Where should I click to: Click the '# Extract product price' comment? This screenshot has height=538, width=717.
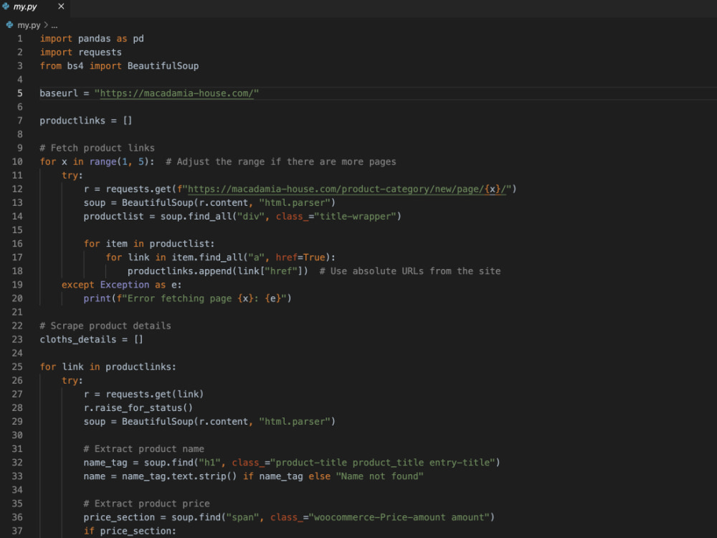point(146,504)
